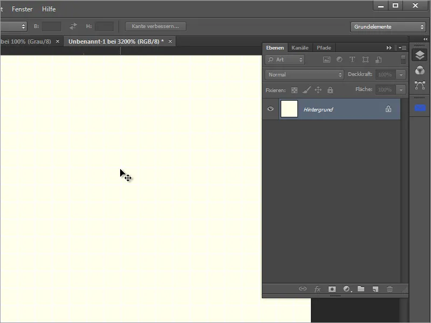The image size is (431, 323).
Task: Switch to the Kanäle tab
Action: 300,48
